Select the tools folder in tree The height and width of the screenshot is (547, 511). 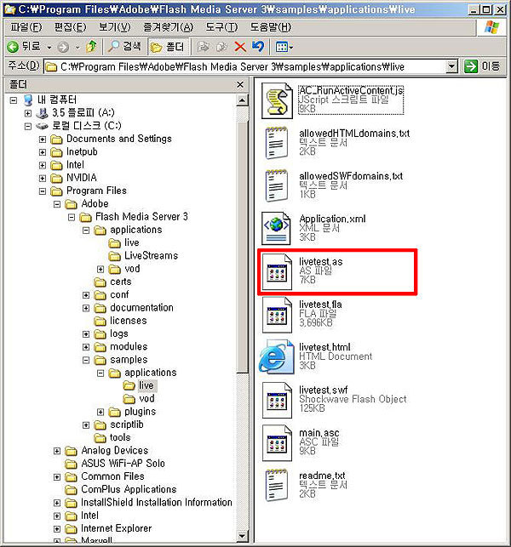[112, 437]
